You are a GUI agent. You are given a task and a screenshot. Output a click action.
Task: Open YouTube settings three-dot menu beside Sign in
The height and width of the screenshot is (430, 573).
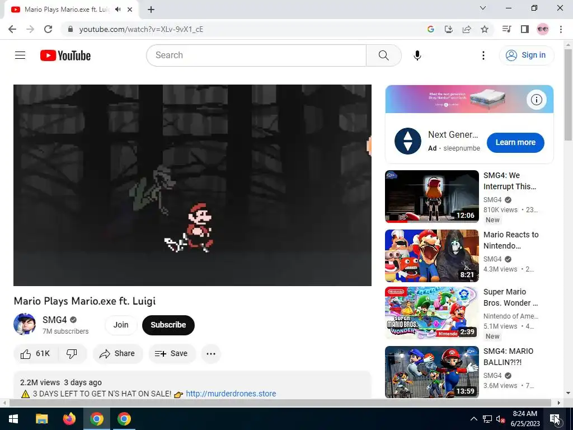click(483, 55)
